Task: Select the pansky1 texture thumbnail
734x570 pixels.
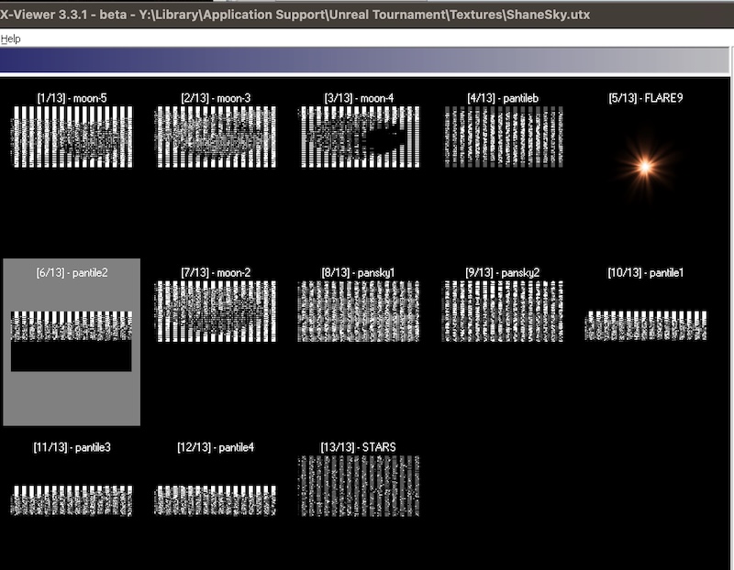Action: (360, 312)
